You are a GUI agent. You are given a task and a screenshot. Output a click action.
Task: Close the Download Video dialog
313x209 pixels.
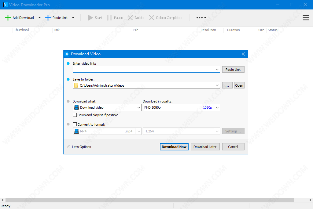click(243, 54)
